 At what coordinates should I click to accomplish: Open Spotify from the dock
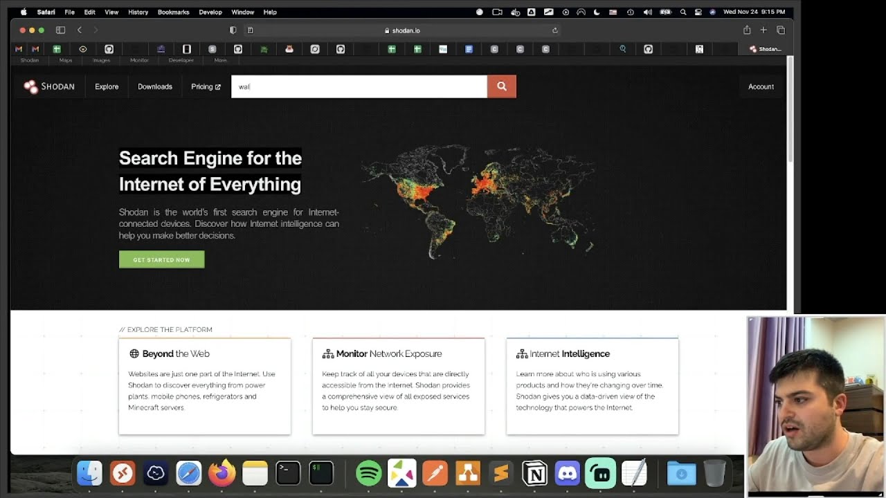[x=369, y=474]
